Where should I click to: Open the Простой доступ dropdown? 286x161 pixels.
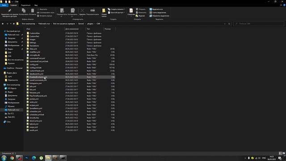[116, 13]
